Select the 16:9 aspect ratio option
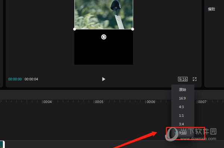 tap(183, 98)
